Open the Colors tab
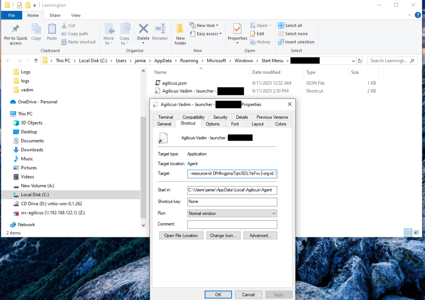Screen dimensions: 425x300 [x=281, y=124]
